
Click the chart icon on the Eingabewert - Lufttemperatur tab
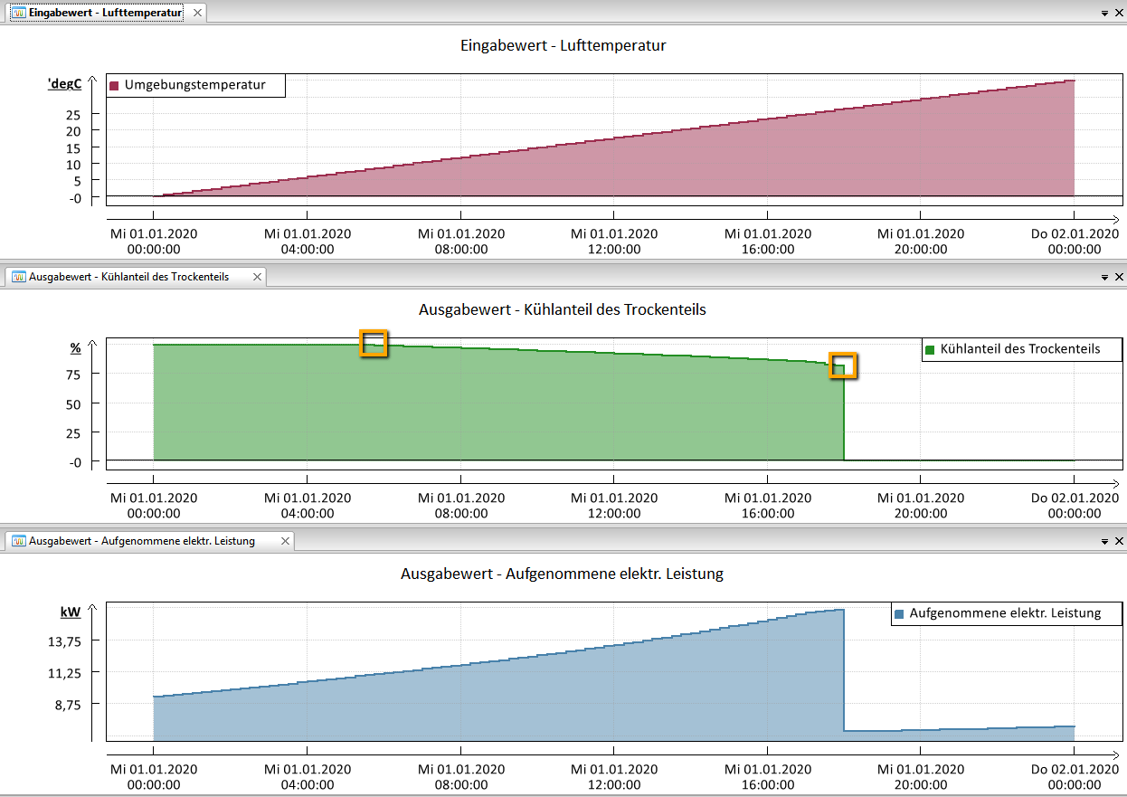[x=19, y=14]
